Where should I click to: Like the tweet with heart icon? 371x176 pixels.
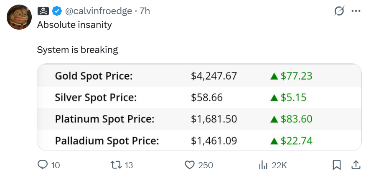190,165
